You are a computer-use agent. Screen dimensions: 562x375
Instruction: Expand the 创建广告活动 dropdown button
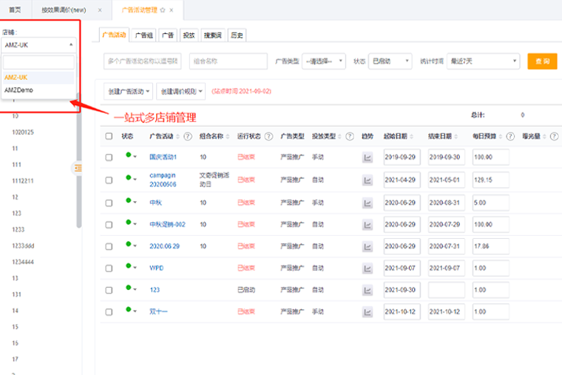pyautogui.click(x=129, y=91)
